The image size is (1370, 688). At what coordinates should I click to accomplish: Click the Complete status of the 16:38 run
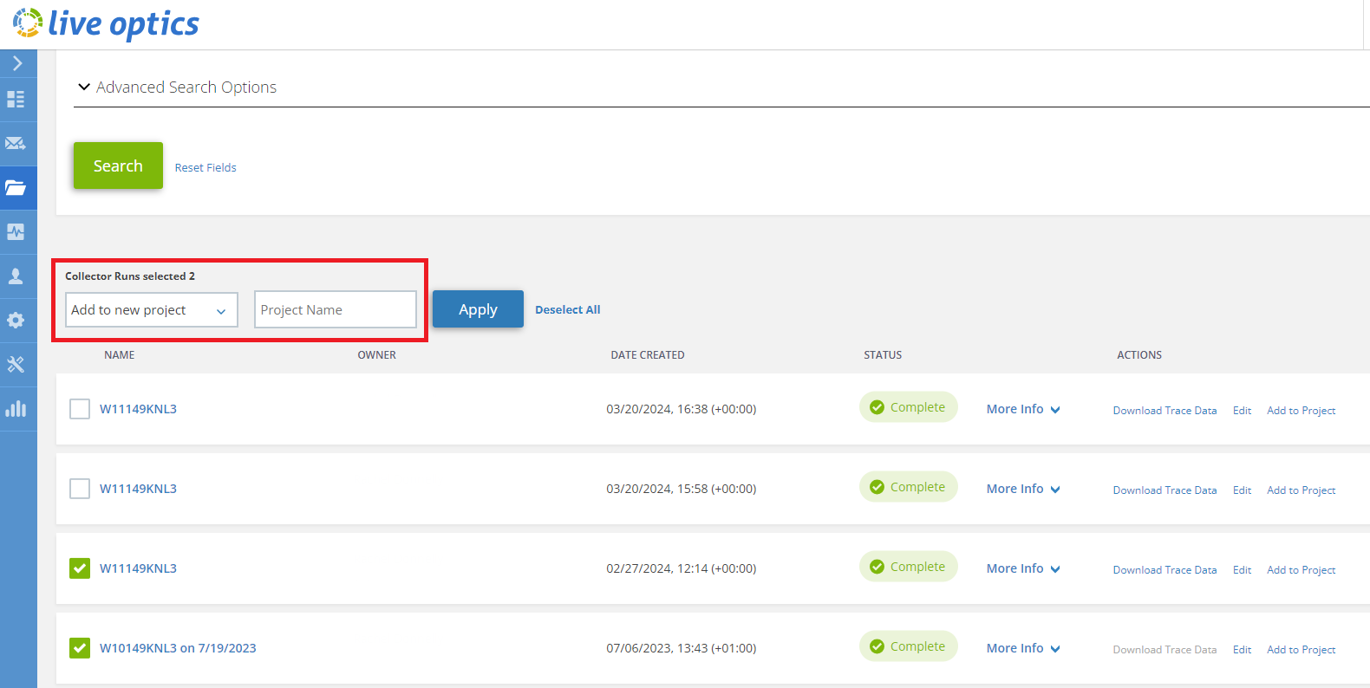(x=909, y=407)
